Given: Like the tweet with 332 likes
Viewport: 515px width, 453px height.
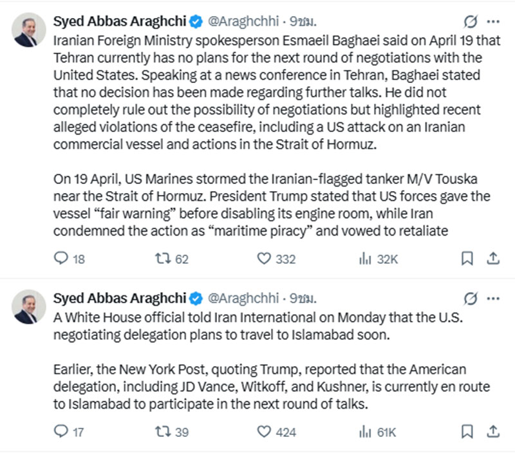Looking at the screenshot, I should 263,259.
